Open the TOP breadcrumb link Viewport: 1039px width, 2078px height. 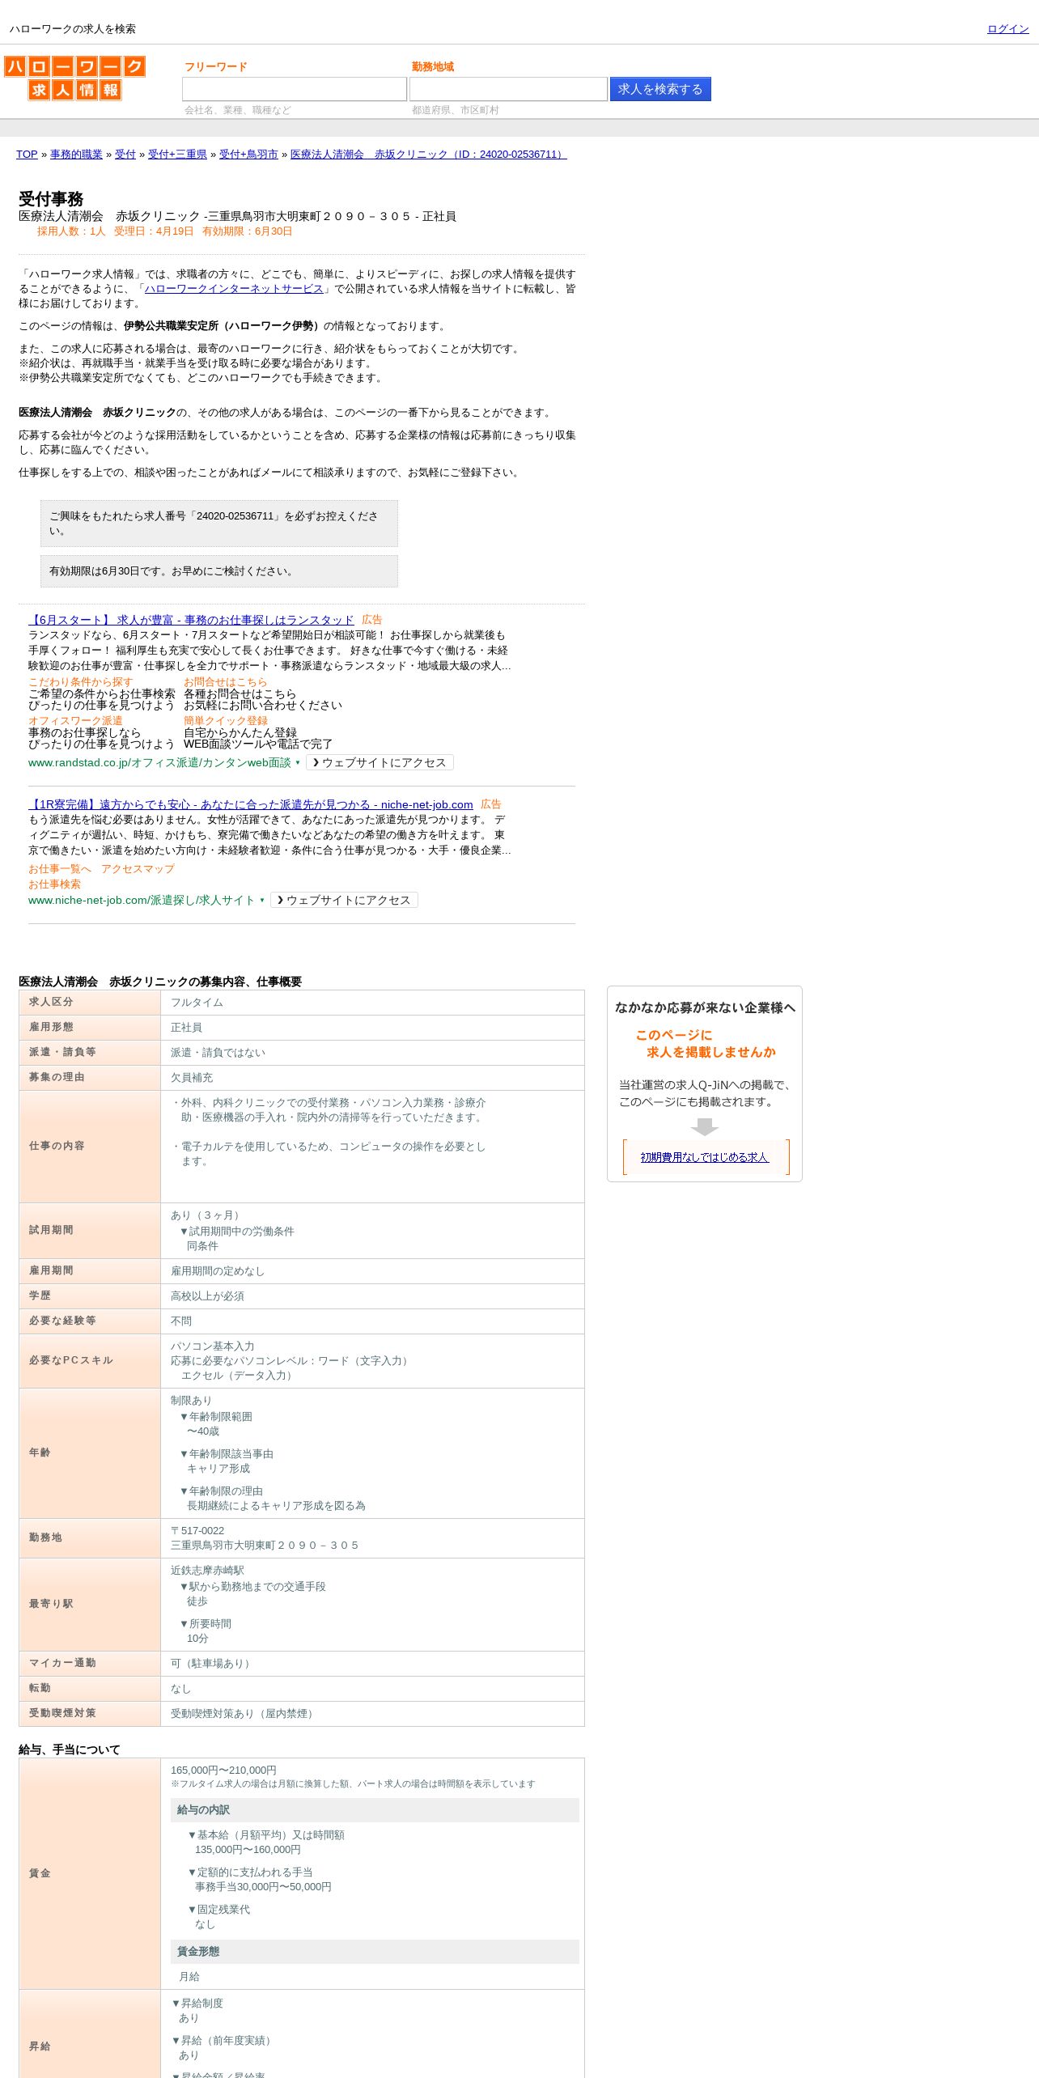pos(27,155)
